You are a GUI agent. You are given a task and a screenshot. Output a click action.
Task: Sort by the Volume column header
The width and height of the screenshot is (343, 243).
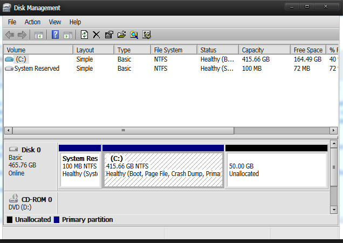click(38, 50)
